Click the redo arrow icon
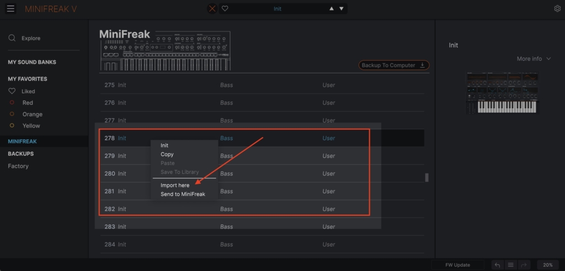The height and width of the screenshot is (271, 565). pos(524,265)
